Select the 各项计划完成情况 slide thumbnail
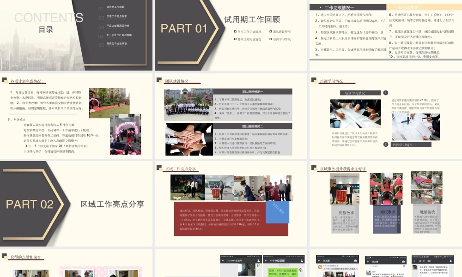This screenshot has width=462, height=277. click(76, 116)
